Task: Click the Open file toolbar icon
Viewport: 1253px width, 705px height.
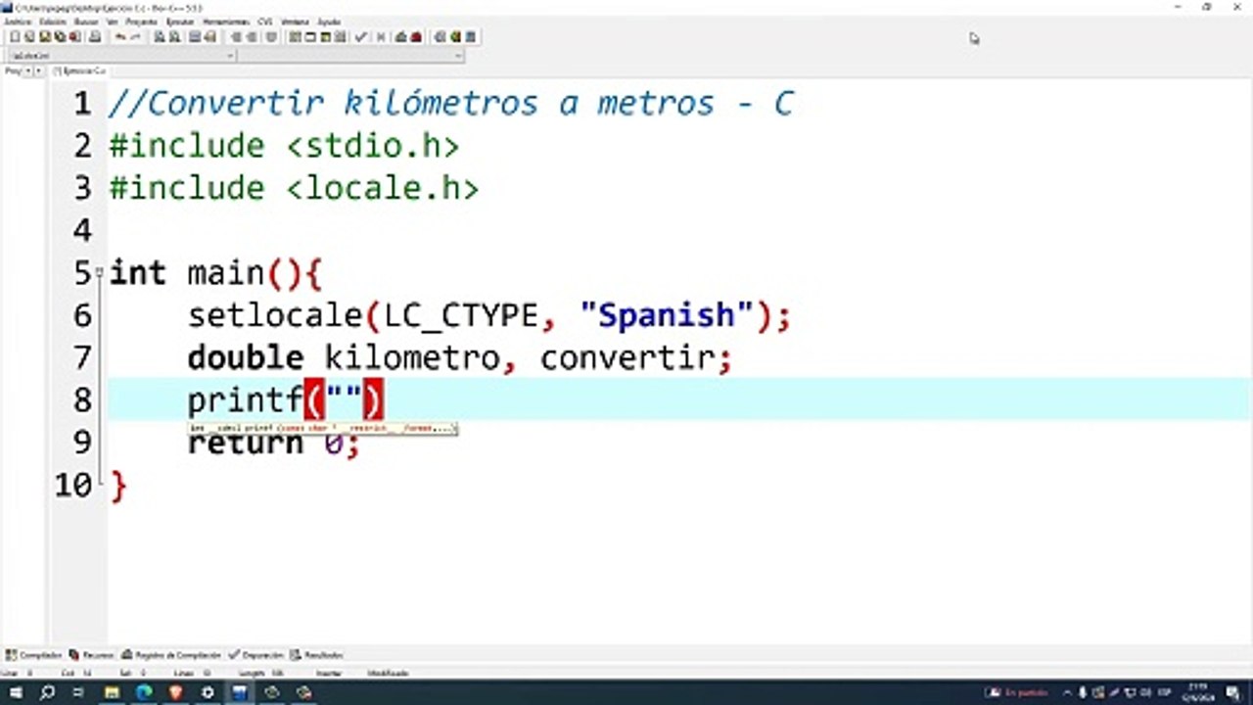Action: [x=29, y=36]
